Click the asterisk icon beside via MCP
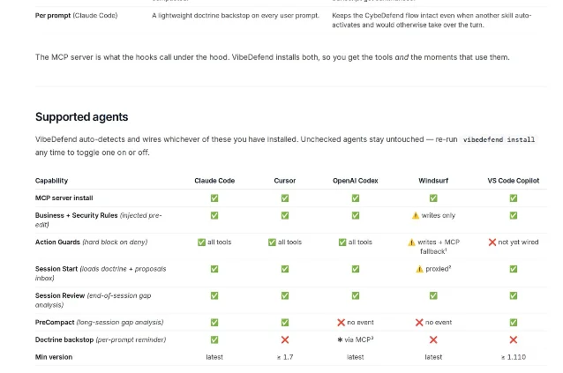The width and height of the screenshot is (563, 373). (340, 339)
